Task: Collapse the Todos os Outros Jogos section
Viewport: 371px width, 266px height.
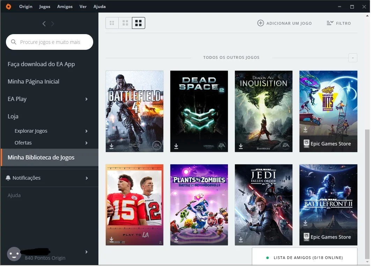Action: pyautogui.click(x=353, y=58)
